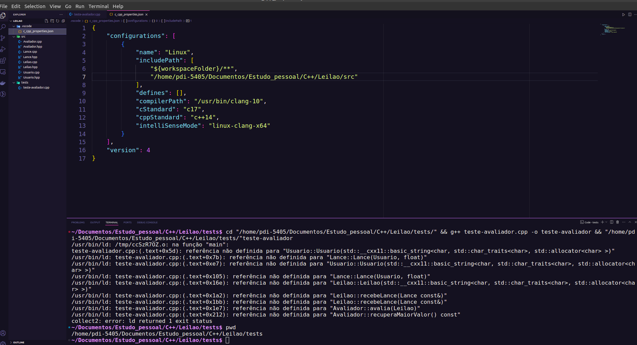Open the Accounts menu icon

pos(3,333)
